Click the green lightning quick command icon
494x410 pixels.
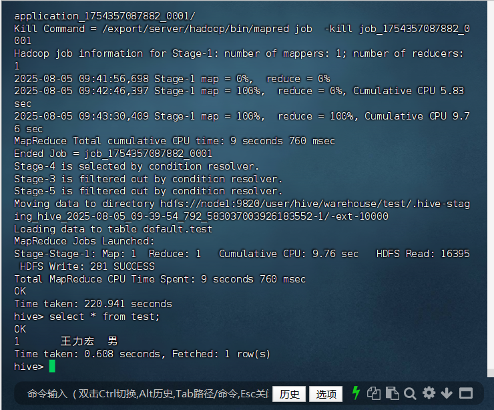356,393
